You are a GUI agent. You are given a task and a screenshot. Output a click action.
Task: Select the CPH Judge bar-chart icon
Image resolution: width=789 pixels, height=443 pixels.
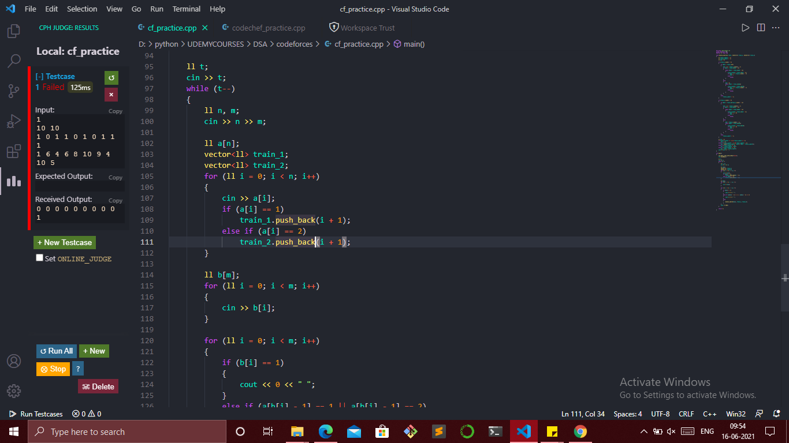point(14,181)
